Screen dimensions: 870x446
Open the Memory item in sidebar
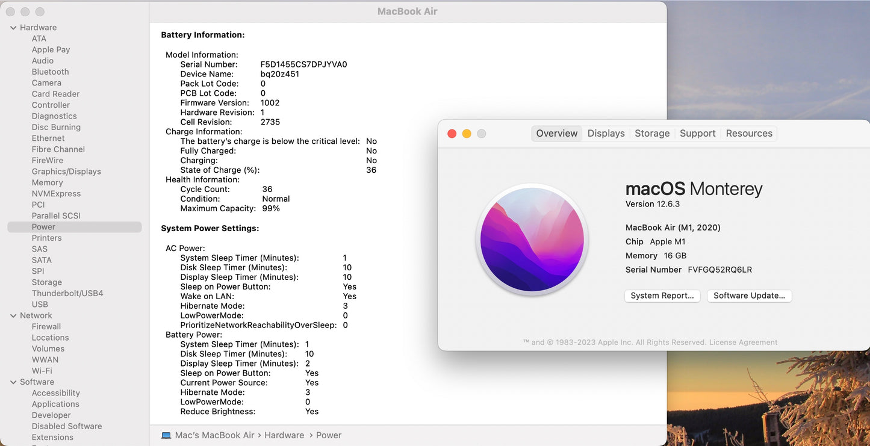pyautogui.click(x=47, y=182)
